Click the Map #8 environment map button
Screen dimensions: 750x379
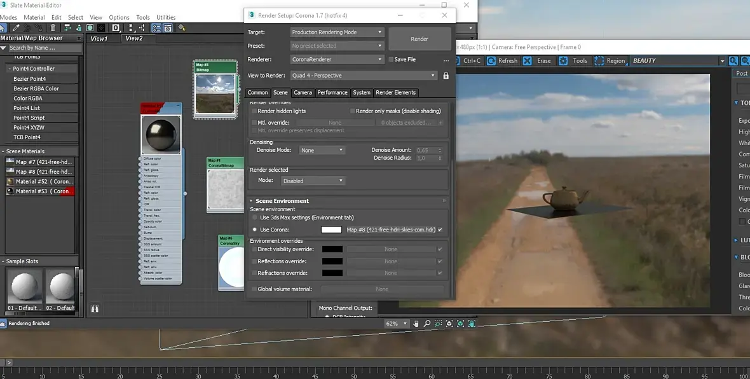click(x=391, y=230)
